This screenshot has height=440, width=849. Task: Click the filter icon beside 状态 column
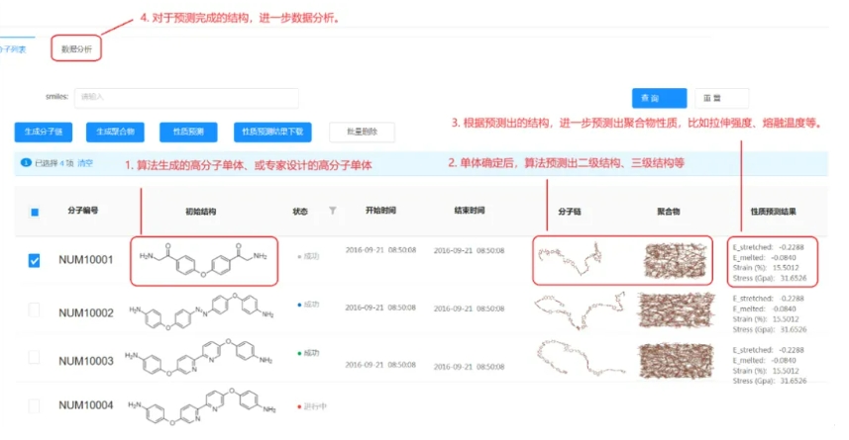click(333, 211)
